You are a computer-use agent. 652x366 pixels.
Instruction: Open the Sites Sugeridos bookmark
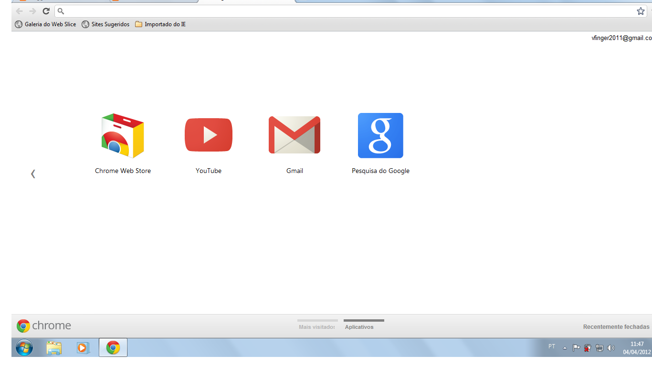105,24
